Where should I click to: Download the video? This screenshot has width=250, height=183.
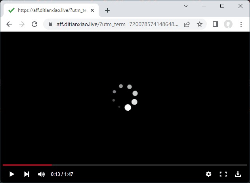(x=238, y=174)
